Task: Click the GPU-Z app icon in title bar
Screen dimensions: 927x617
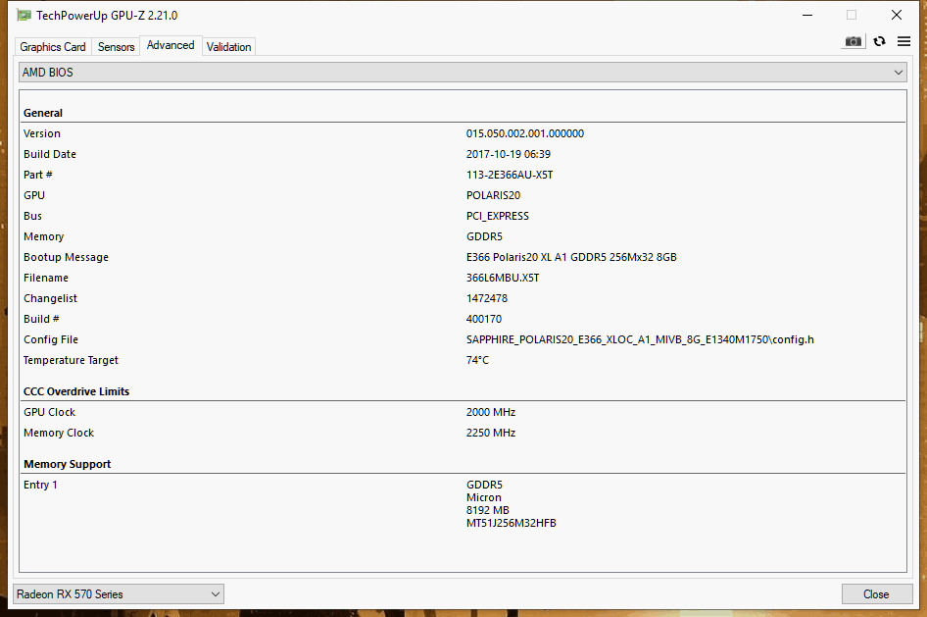Action: pos(24,16)
